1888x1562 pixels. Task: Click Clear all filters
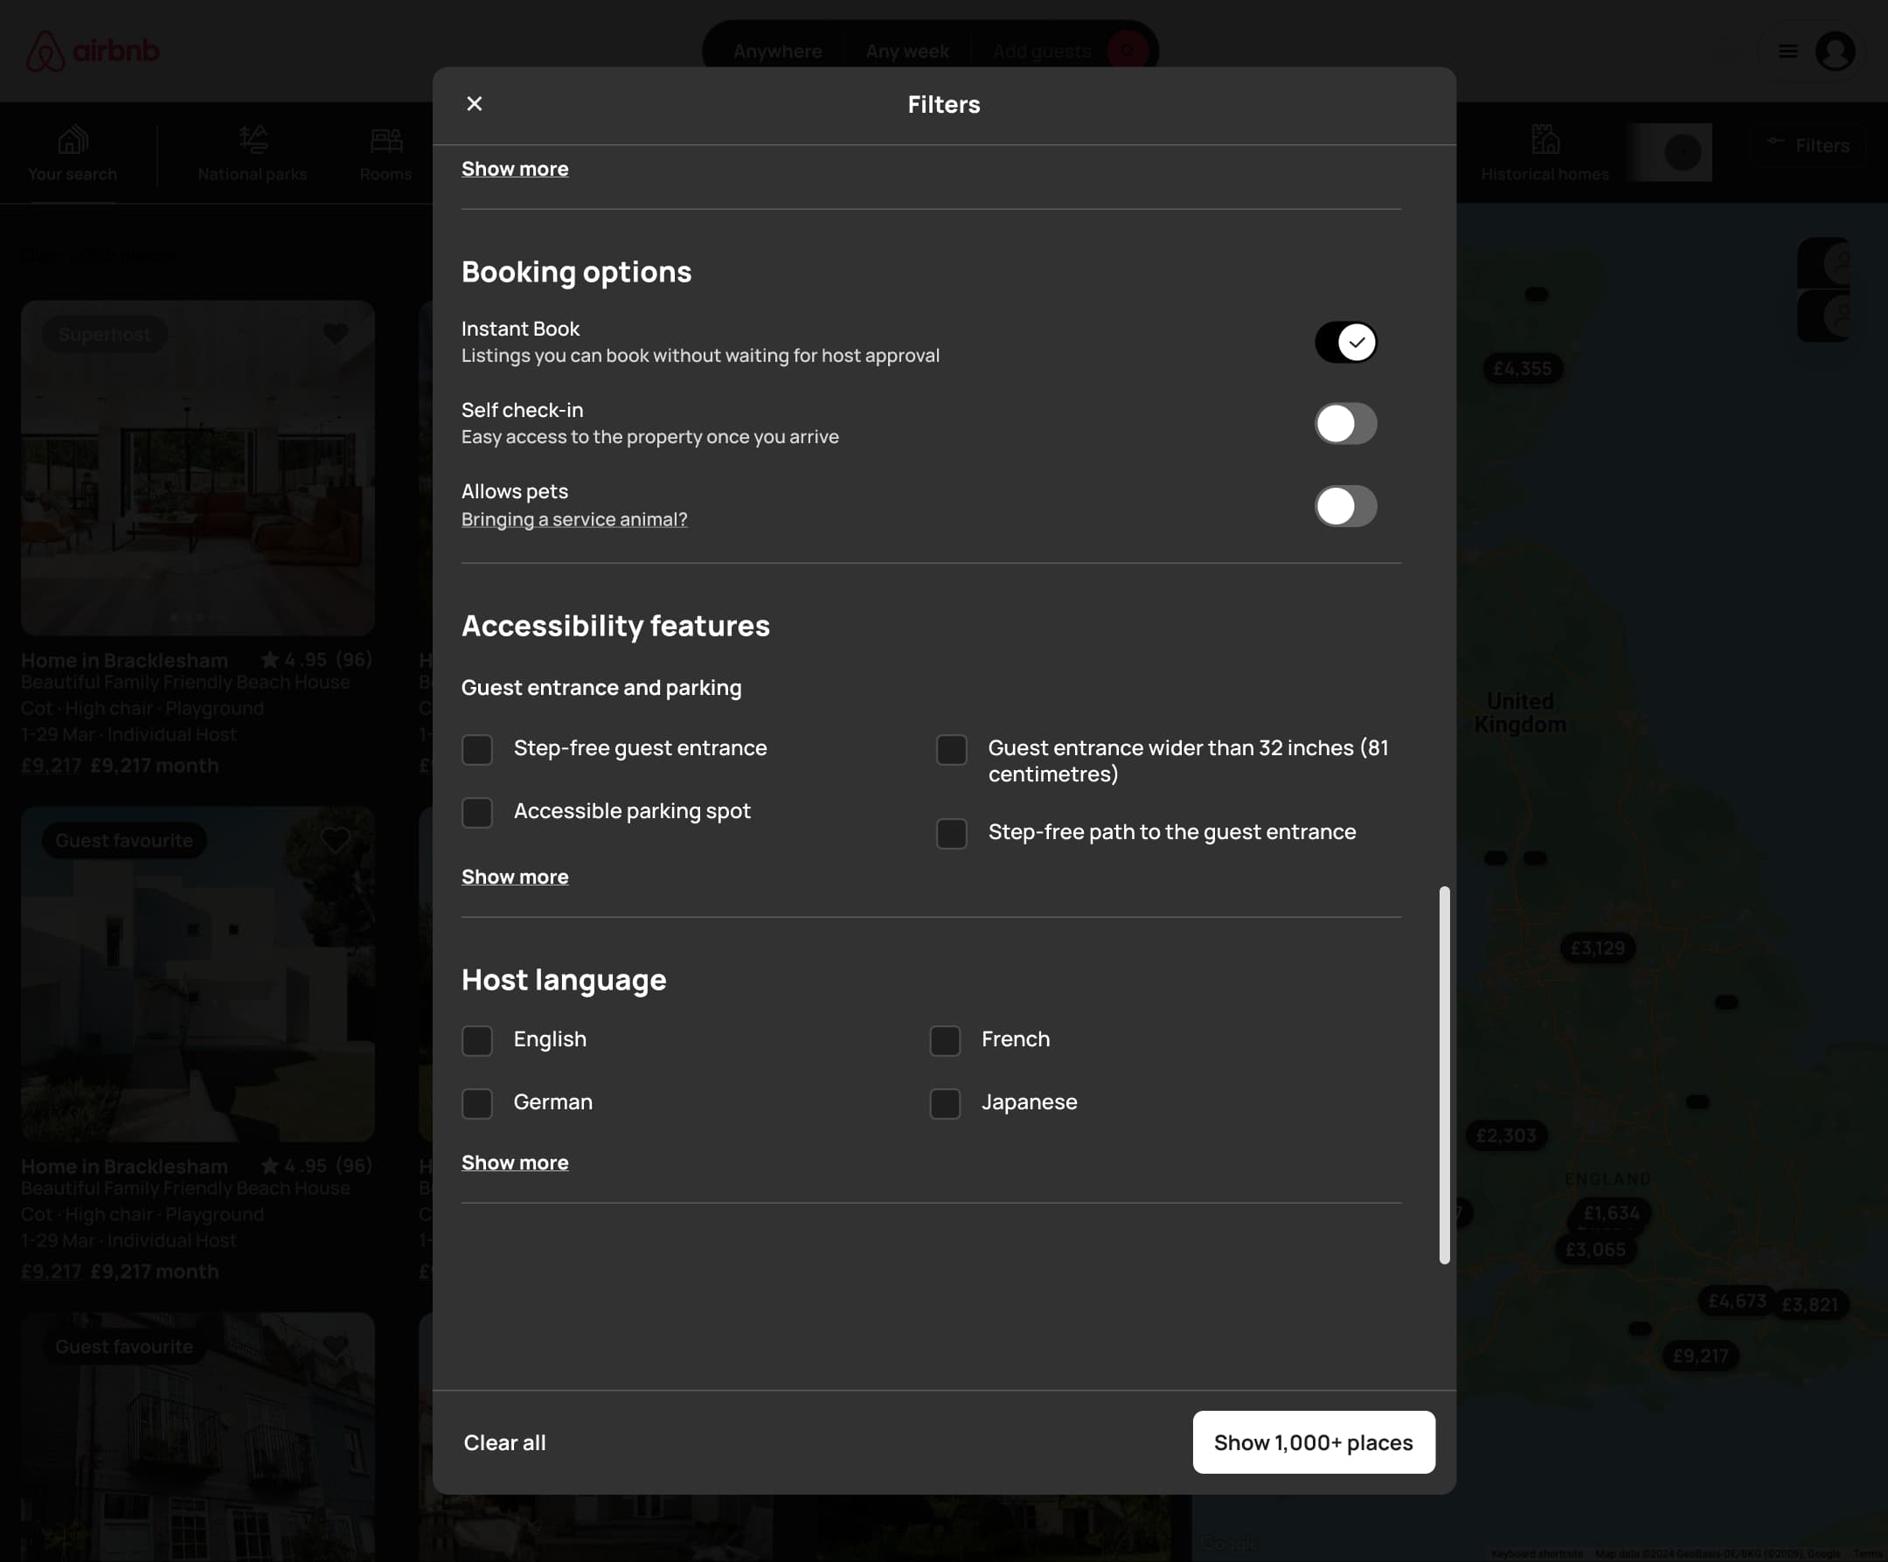[504, 1442]
